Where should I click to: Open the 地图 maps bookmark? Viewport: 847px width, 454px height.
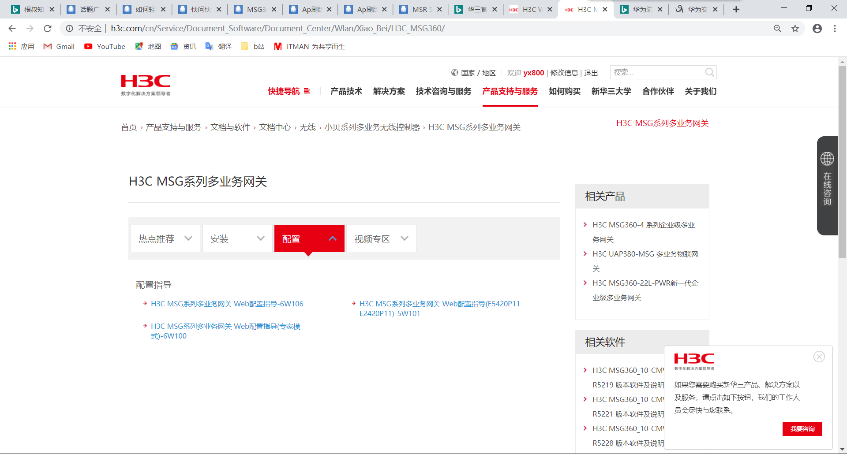(148, 46)
